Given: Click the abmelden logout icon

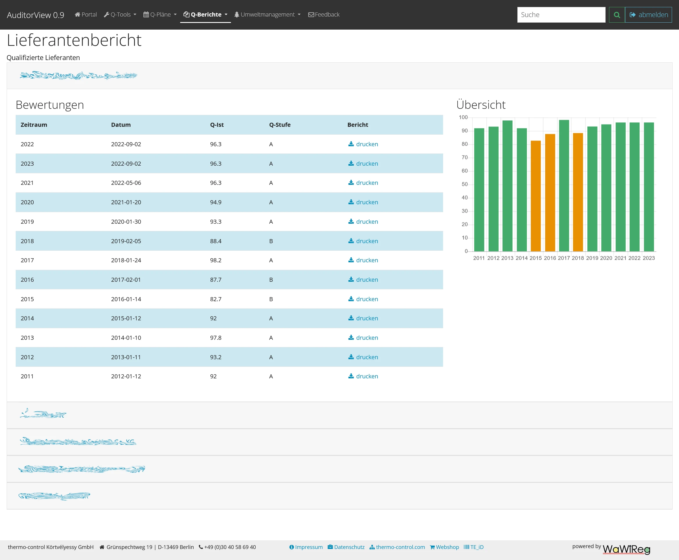Looking at the screenshot, I should click(633, 15).
